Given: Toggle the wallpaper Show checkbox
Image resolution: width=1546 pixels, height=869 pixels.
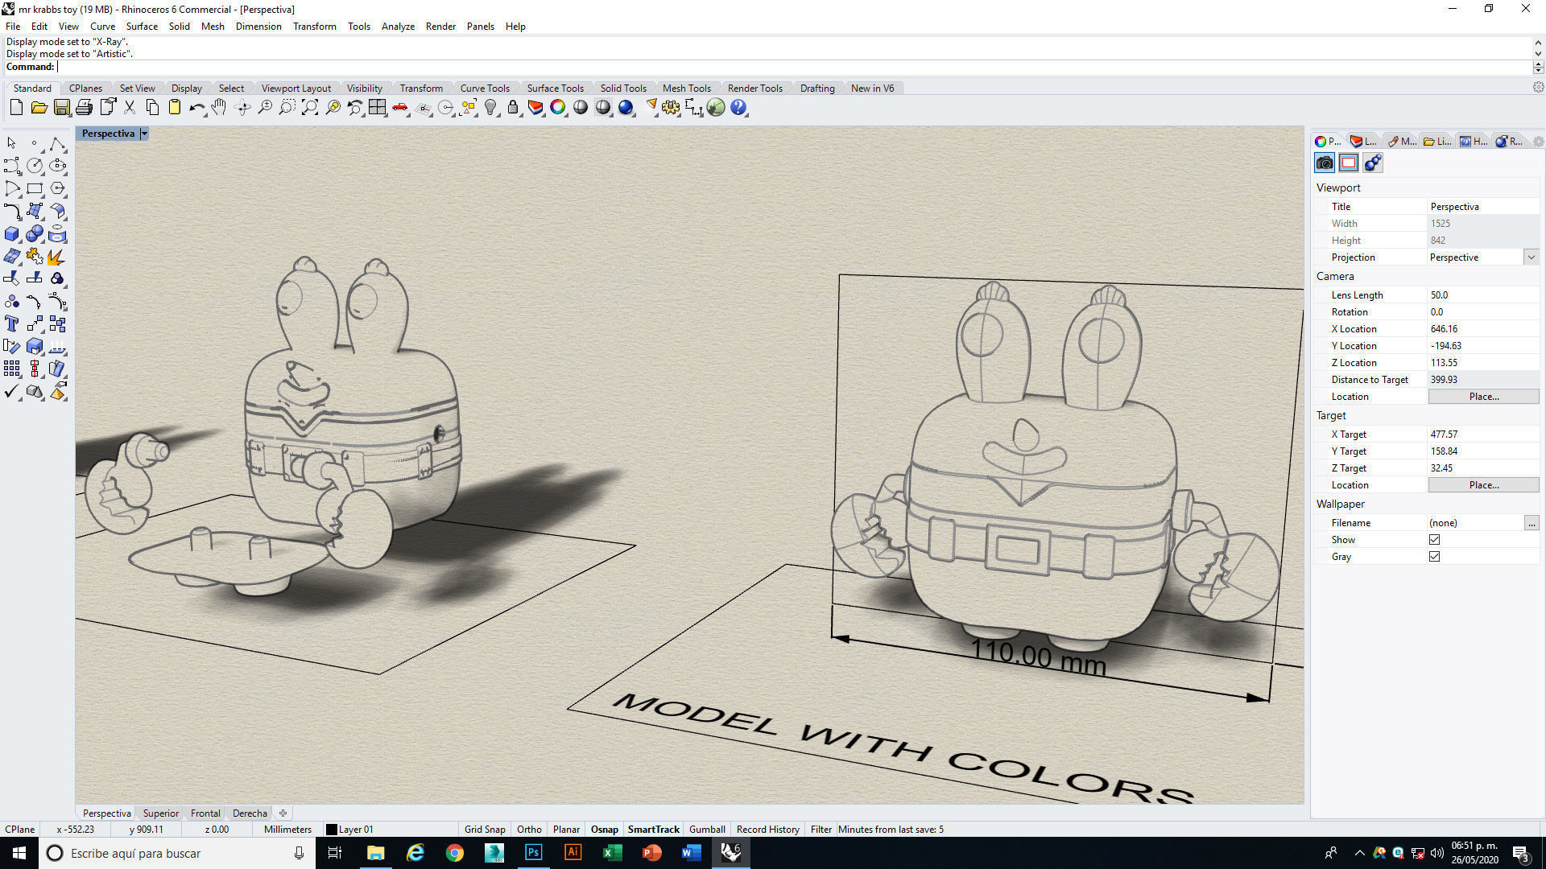Looking at the screenshot, I should (x=1434, y=540).
